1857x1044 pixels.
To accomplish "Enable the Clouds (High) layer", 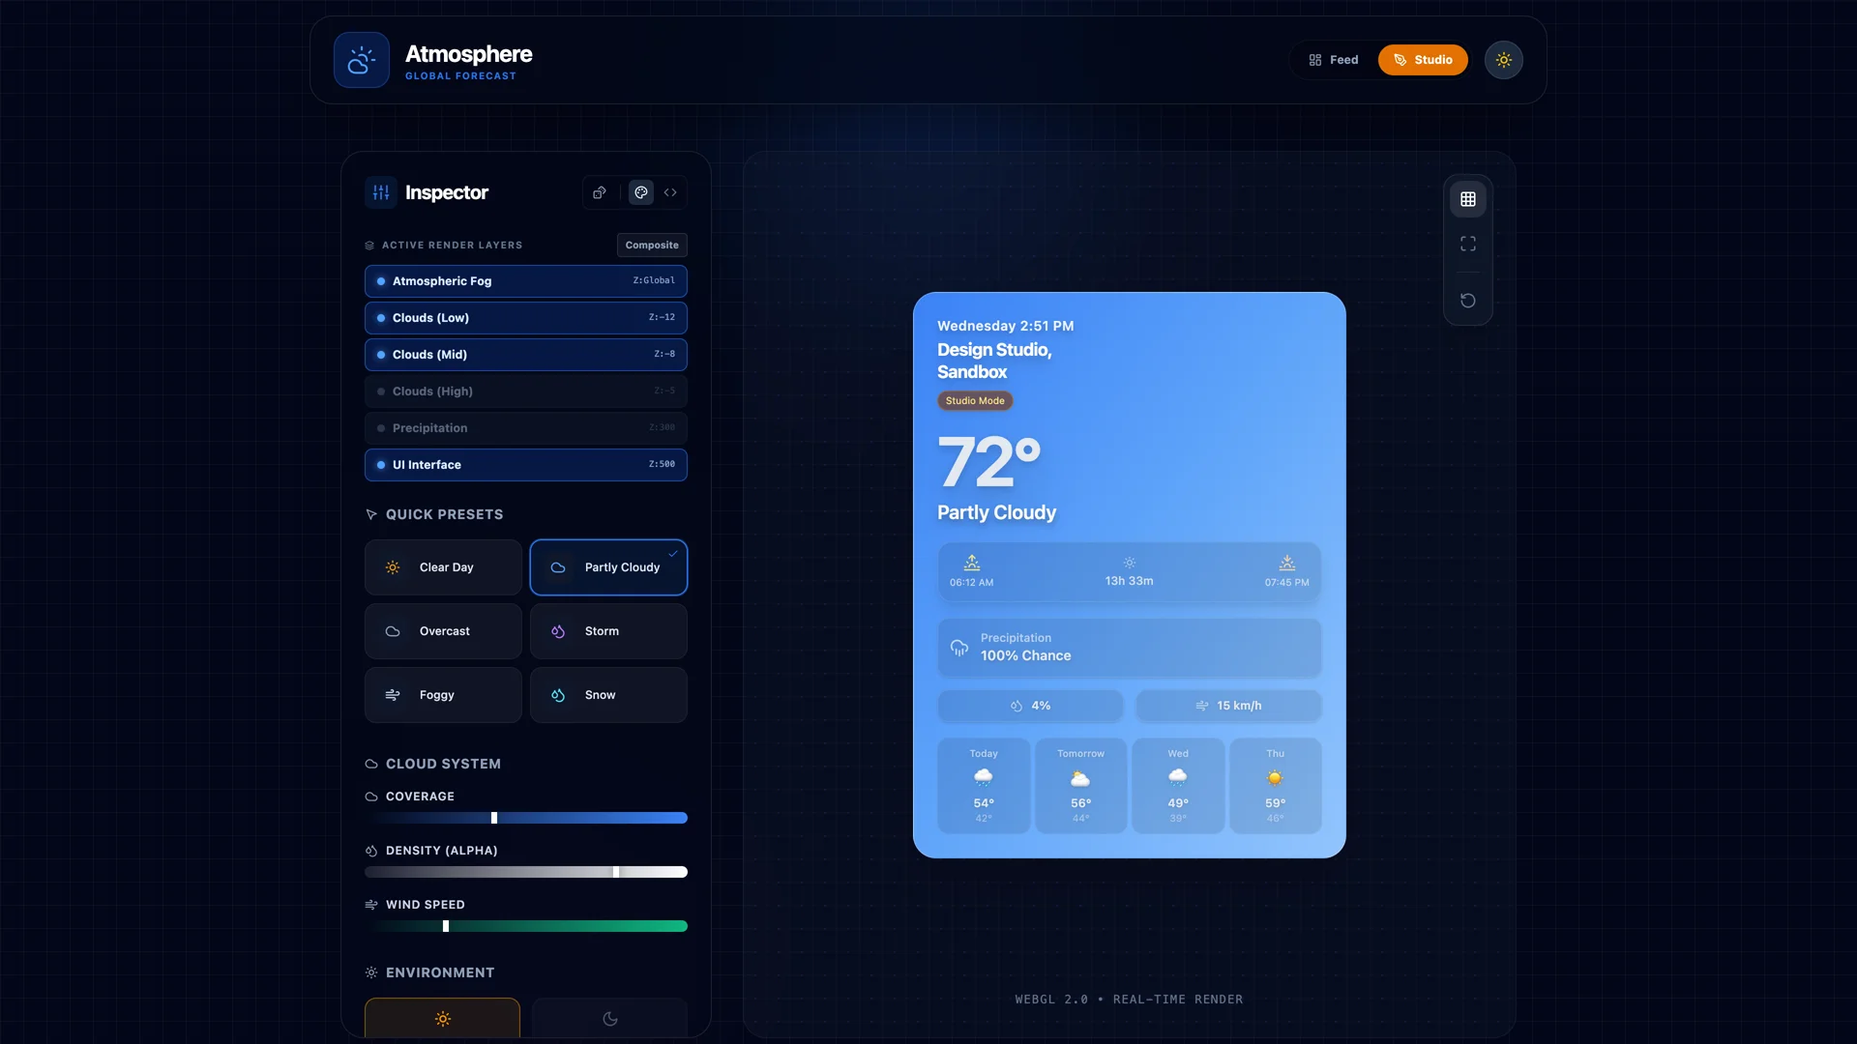I will click(x=525, y=391).
